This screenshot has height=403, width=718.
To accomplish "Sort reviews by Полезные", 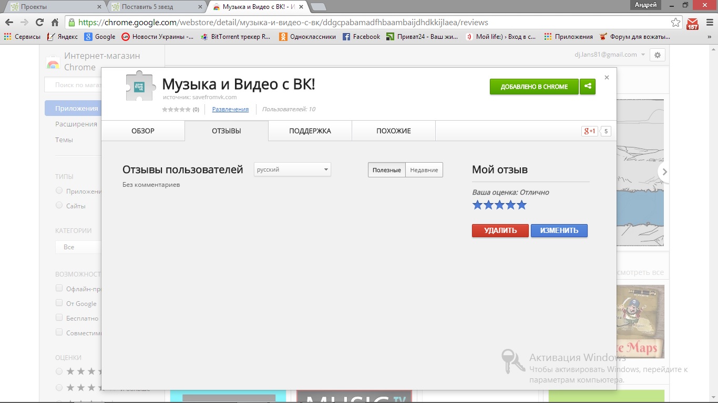I will click(386, 170).
